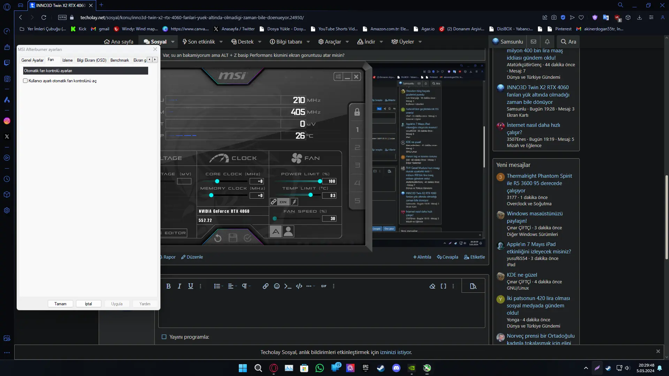Insert a link in the reply editor
This screenshot has height=376, width=669.
pos(266,286)
